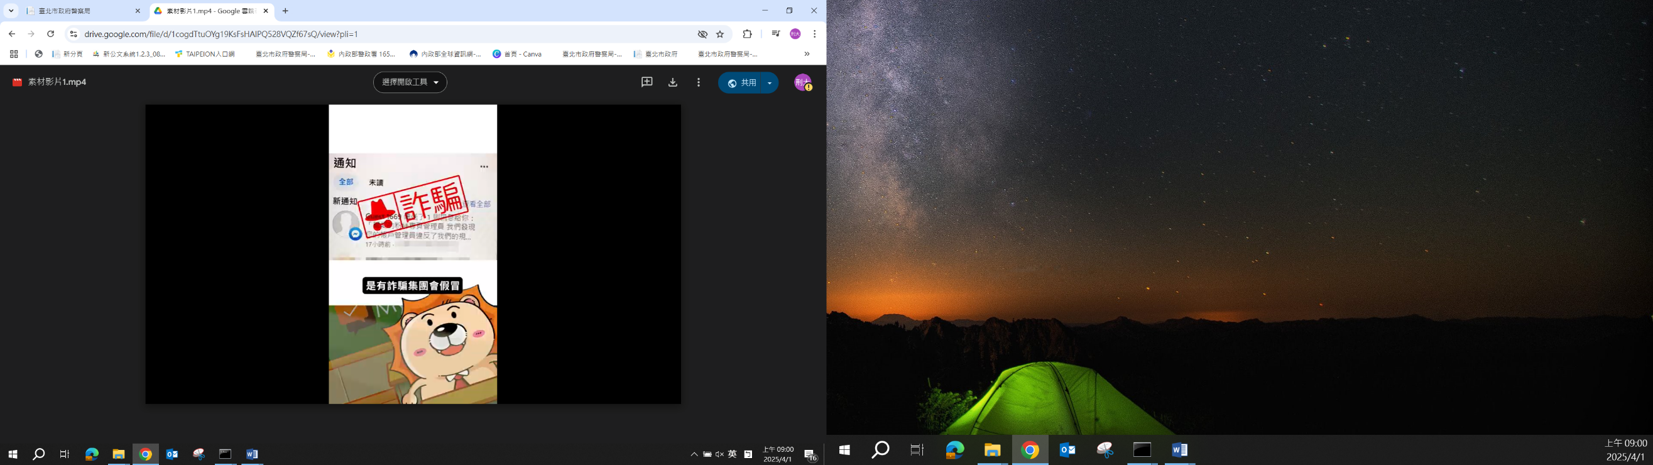Open Edge on the starry desktop taskbar
Viewport: 1653px width, 465px height.
point(955,450)
